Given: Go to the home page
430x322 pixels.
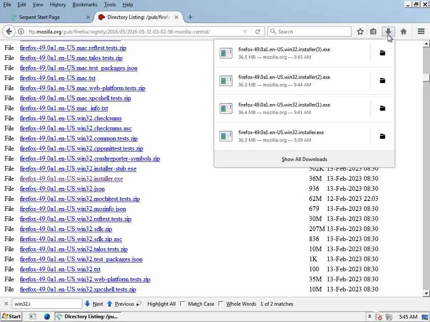Looking at the screenshot, I should (x=404, y=32).
